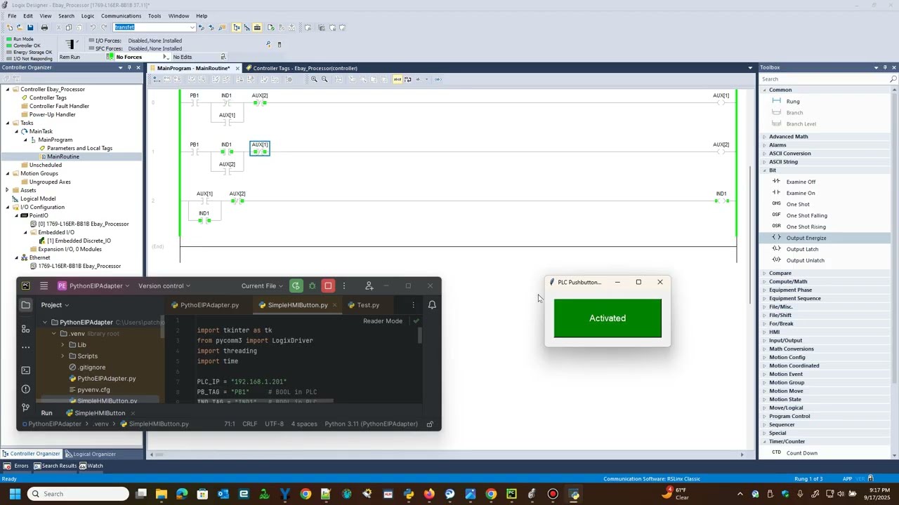Open PyCharm Terminal tool window
The image size is (899, 505).
click(x=26, y=370)
